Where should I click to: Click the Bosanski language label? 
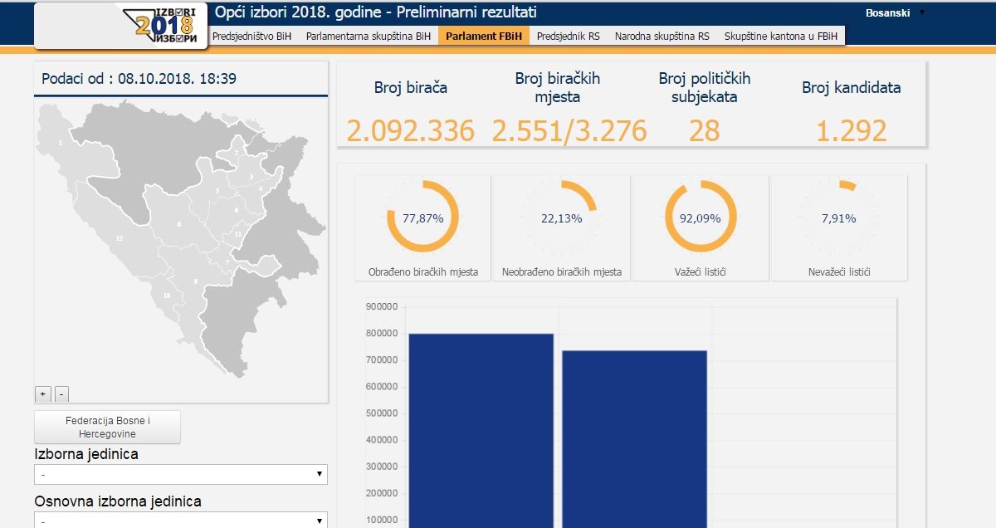click(x=887, y=13)
